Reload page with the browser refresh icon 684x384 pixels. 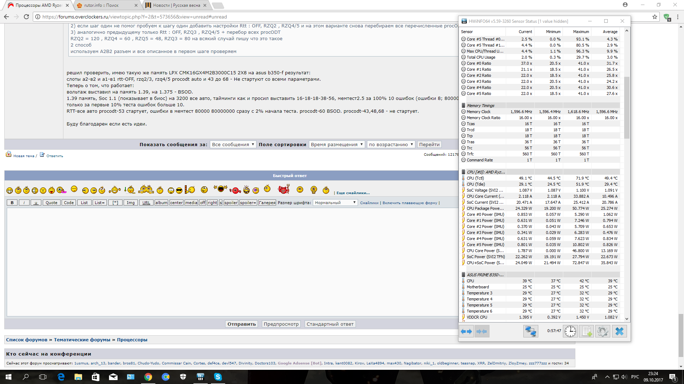tap(26, 17)
